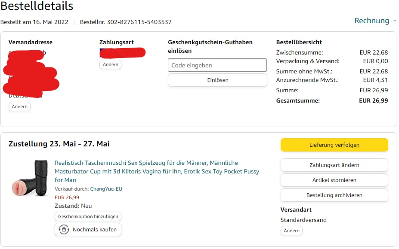Click Ändern under Versandadresse
Image resolution: width=399 pixels, height=249 pixels.
point(19,106)
